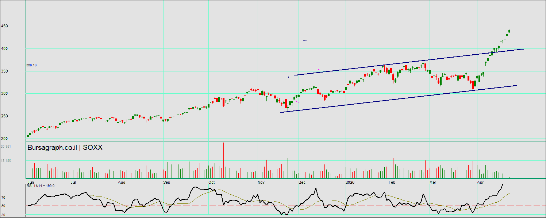The height and width of the screenshot is (218, 546).
Task: Click the Mar month label
Action: 433,182
